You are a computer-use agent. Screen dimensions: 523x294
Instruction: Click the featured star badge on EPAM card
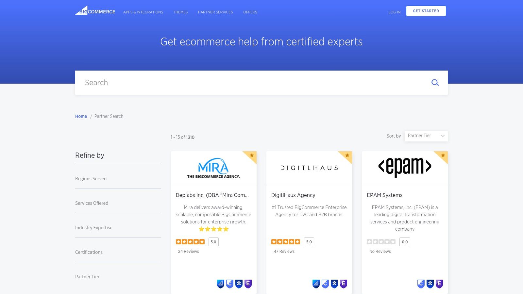pyautogui.click(x=443, y=156)
